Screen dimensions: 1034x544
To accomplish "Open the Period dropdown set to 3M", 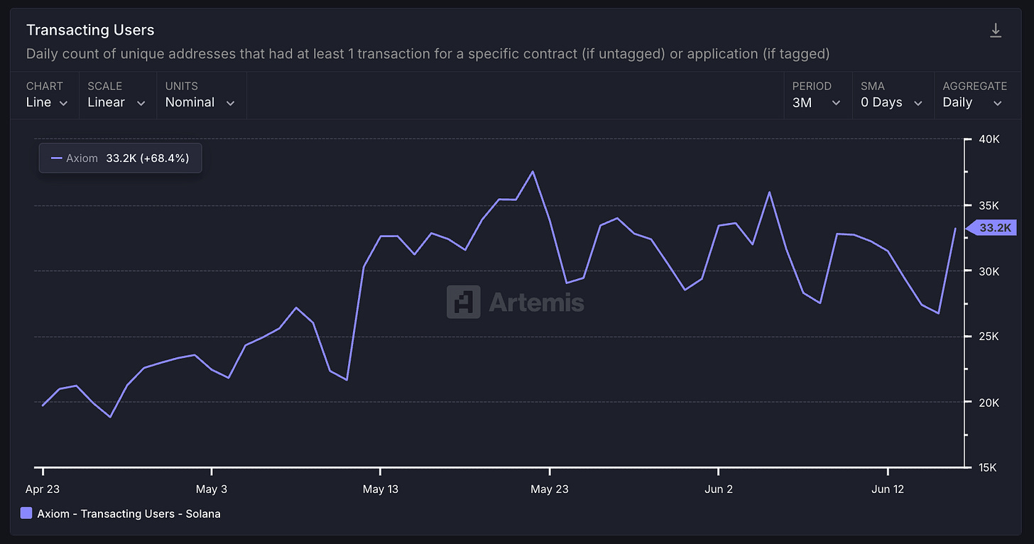I will (817, 95).
